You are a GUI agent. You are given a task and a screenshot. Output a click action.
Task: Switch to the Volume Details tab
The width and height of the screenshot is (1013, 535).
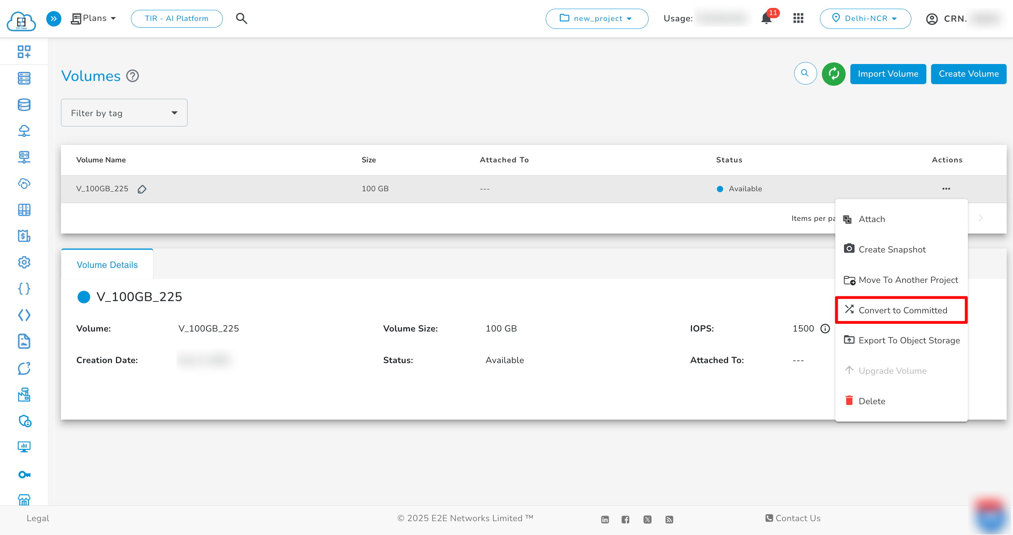click(107, 265)
